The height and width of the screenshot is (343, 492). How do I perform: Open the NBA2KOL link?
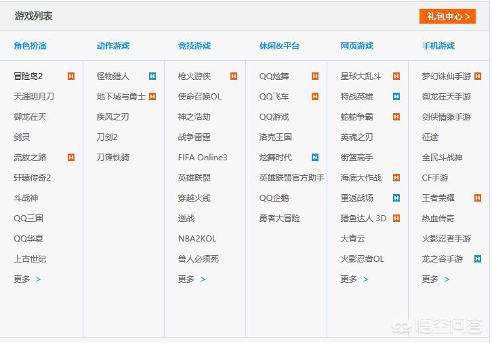pos(197,238)
